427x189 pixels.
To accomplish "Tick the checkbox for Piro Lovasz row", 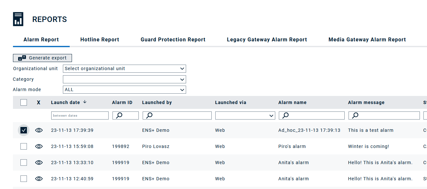I will point(24,146).
